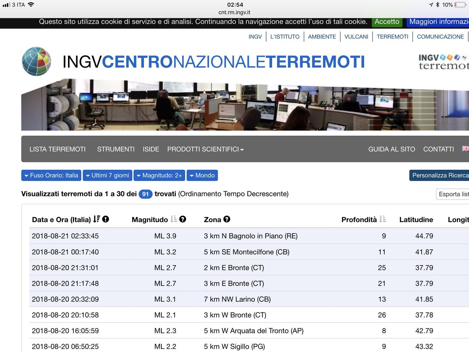The width and height of the screenshot is (469, 352).
Task: Click 5 km W Arquata del Tronto (AP)
Action: 254,331
